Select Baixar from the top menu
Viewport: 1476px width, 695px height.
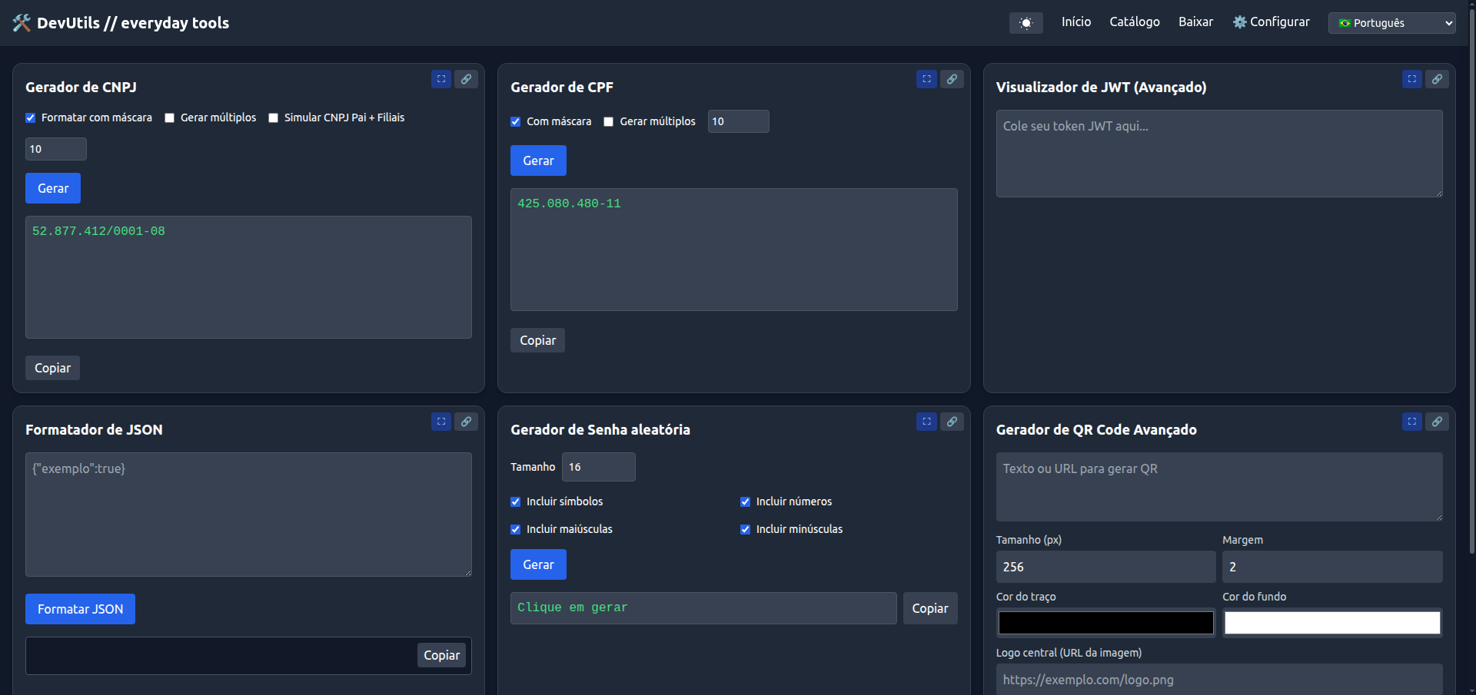pos(1195,22)
